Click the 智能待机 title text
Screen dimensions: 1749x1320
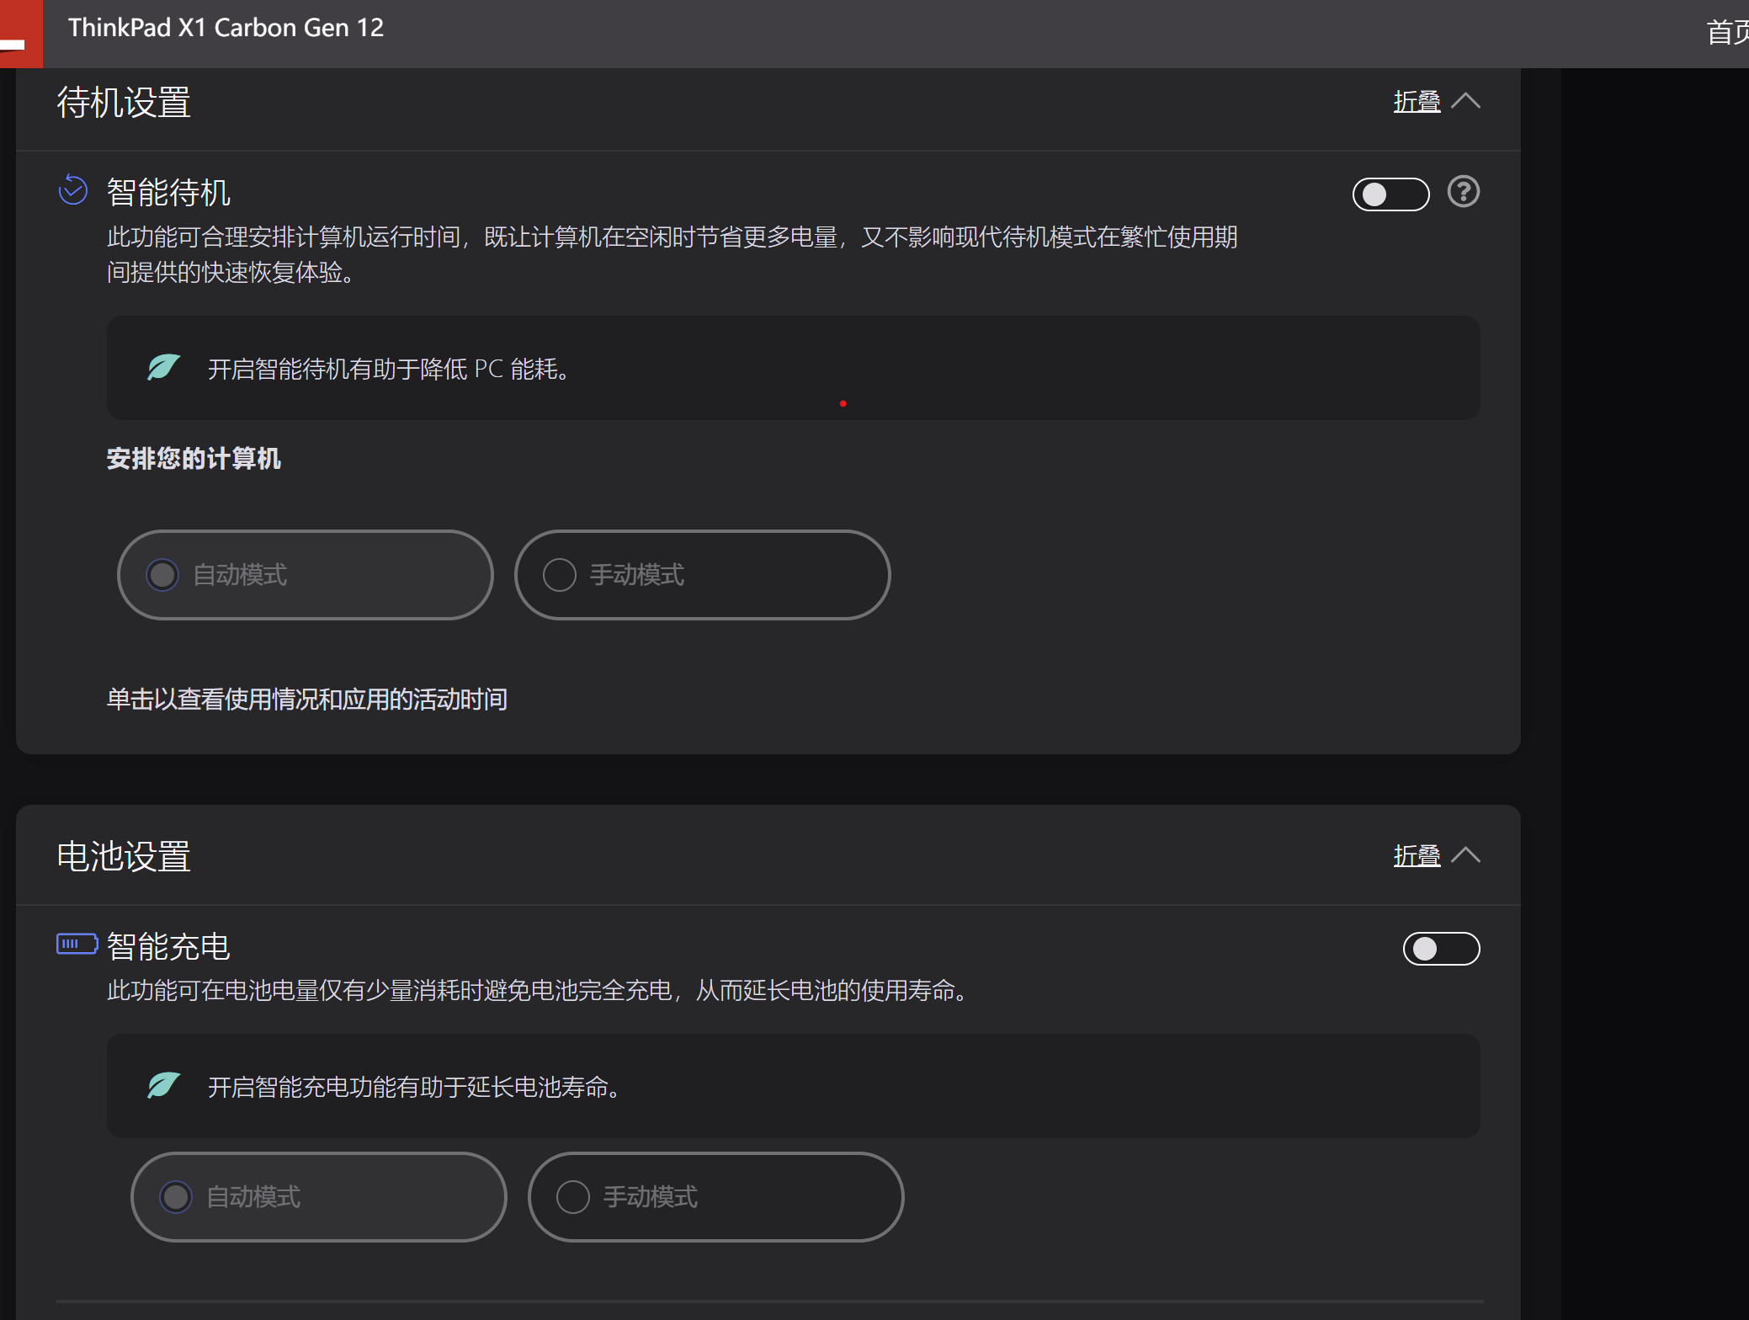168,192
